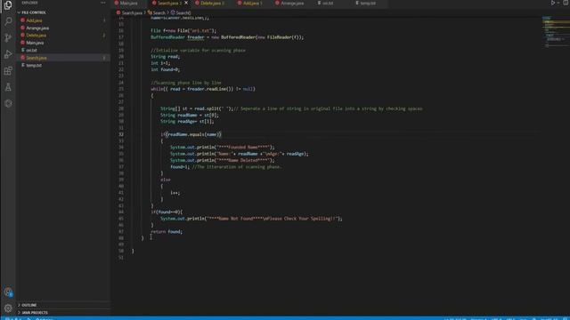
Task: Switch to the Delete.java tab
Action: coord(213,3)
